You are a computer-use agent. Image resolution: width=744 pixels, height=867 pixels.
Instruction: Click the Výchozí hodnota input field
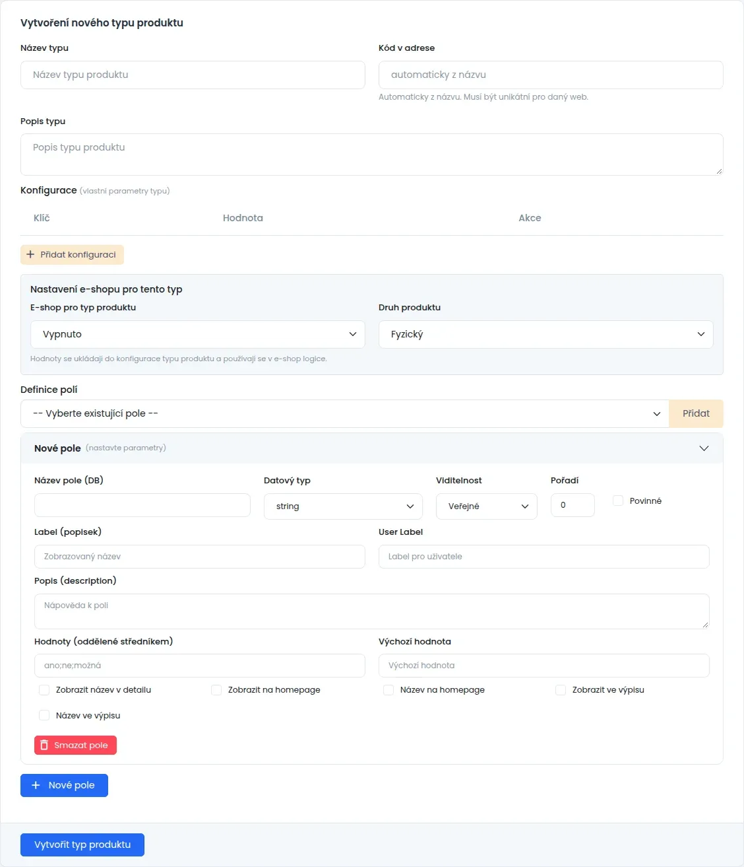tap(544, 666)
